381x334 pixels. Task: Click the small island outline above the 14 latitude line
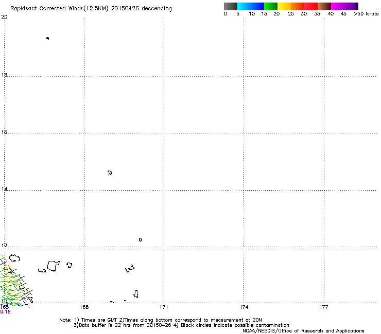(x=110, y=173)
